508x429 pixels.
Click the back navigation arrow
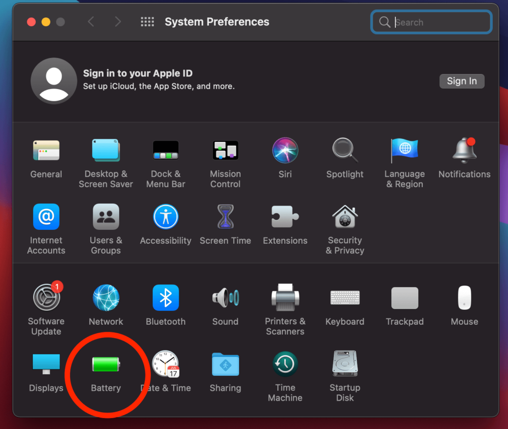91,22
